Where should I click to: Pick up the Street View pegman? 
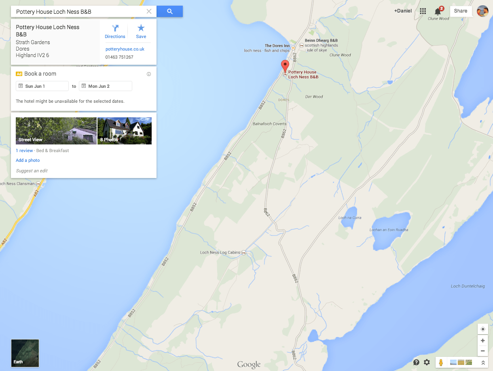[441, 362]
